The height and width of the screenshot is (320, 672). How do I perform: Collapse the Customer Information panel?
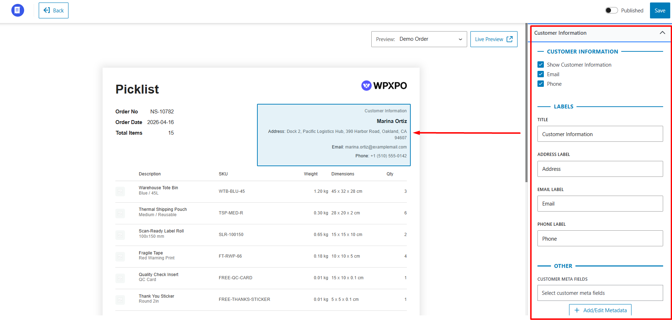pos(662,33)
